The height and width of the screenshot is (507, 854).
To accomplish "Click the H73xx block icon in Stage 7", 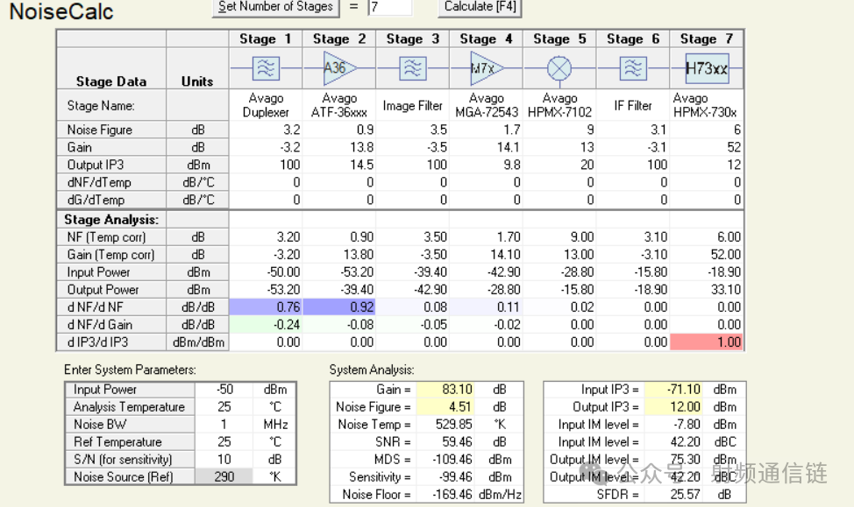I will tap(707, 68).
